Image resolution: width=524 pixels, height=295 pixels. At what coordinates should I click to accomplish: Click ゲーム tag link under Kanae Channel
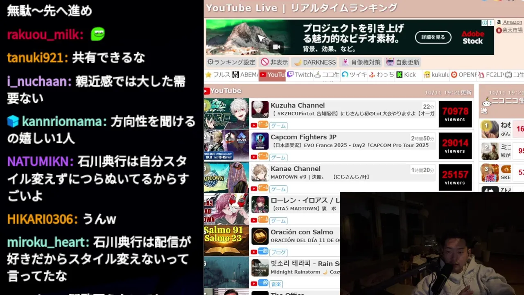(278, 189)
